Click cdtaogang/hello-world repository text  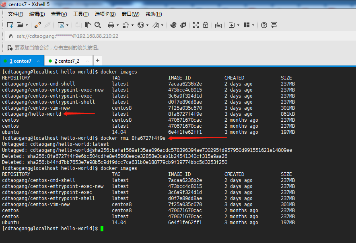coord(31,114)
